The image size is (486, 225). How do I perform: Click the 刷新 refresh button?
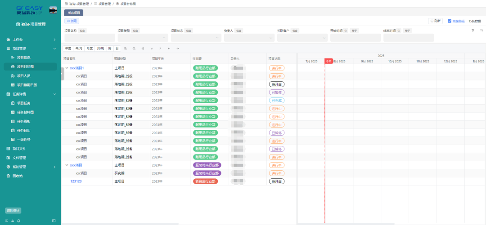(436, 21)
